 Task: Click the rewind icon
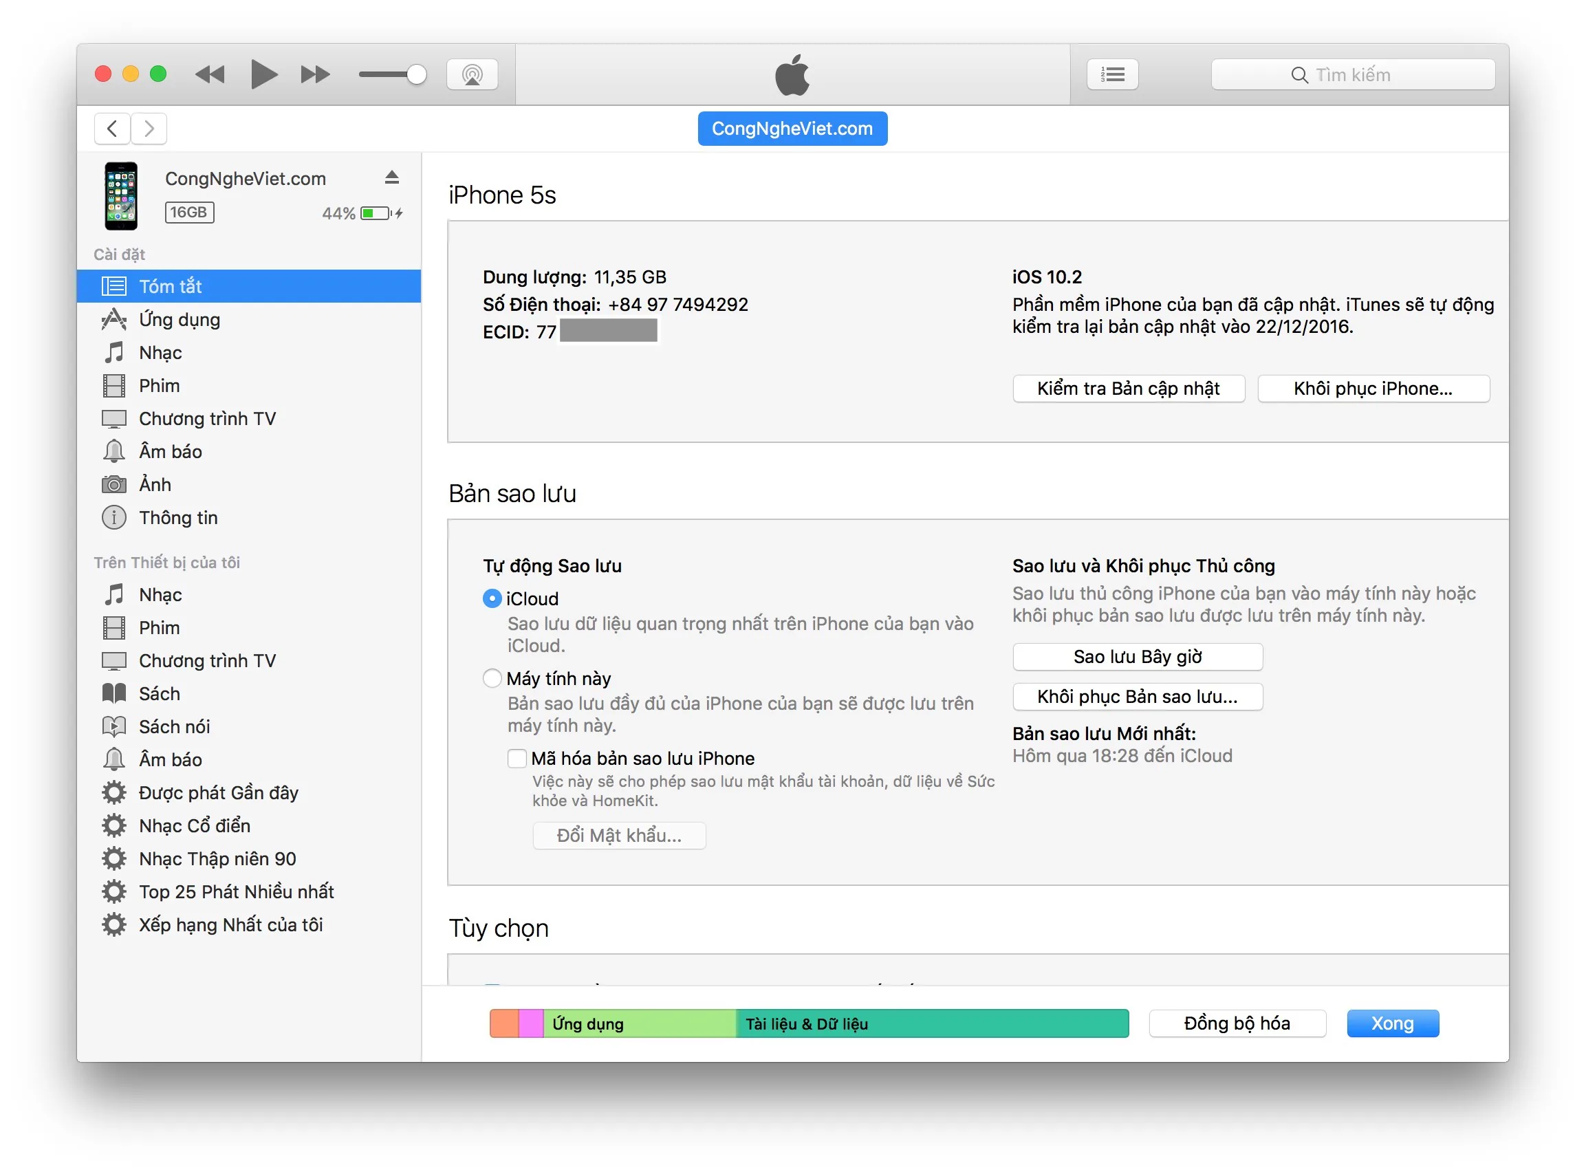point(210,74)
